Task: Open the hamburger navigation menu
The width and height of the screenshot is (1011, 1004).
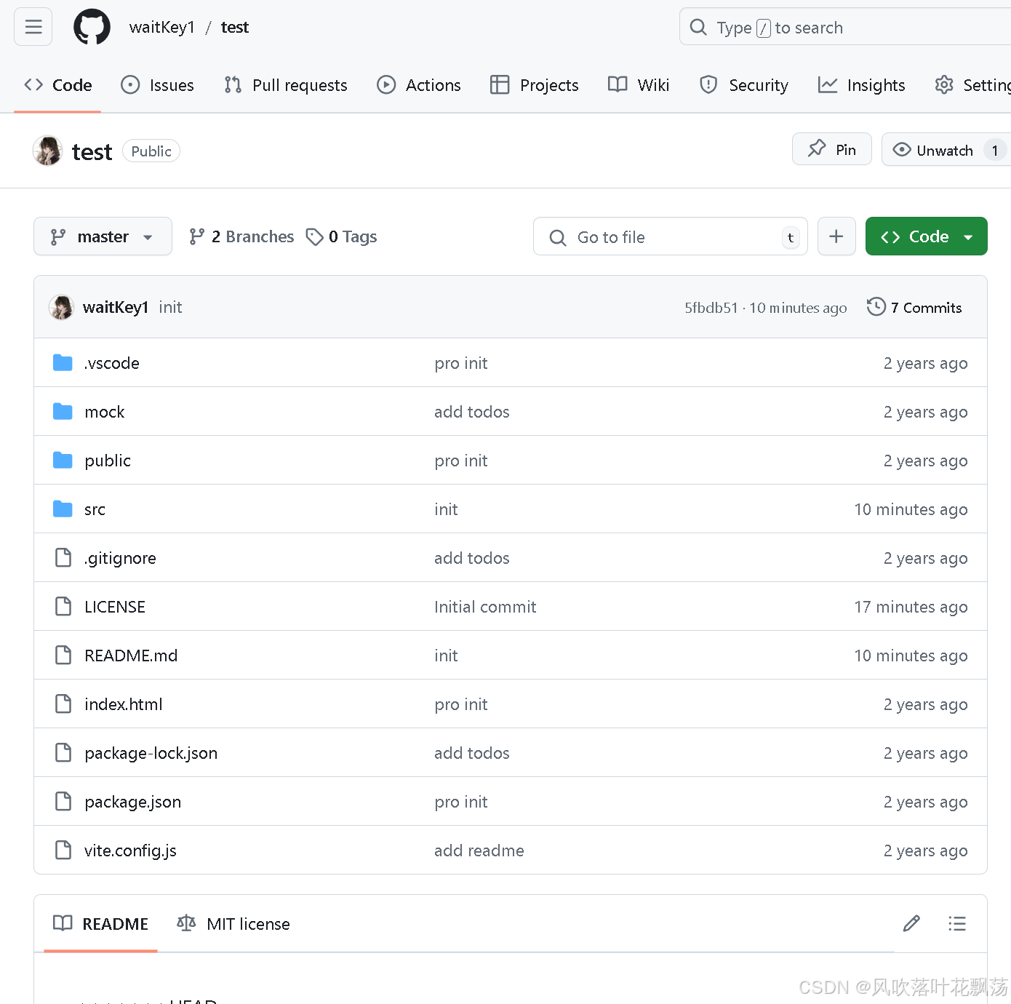Action: (x=33, y=27)
